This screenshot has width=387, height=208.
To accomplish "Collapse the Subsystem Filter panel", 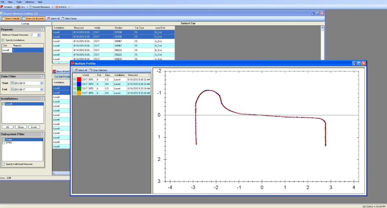I will coord(42,134).
